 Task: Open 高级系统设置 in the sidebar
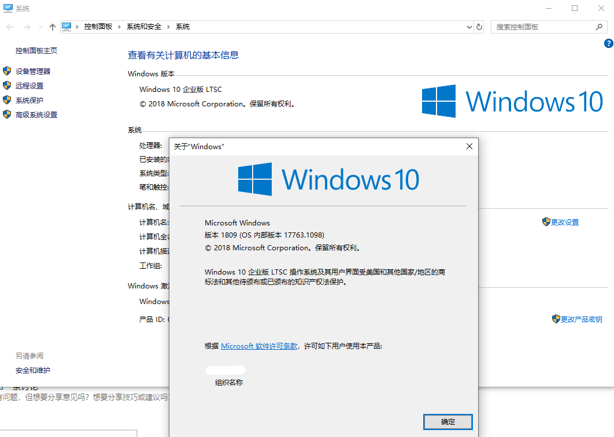pyautogui.click(x=36, y=114)
